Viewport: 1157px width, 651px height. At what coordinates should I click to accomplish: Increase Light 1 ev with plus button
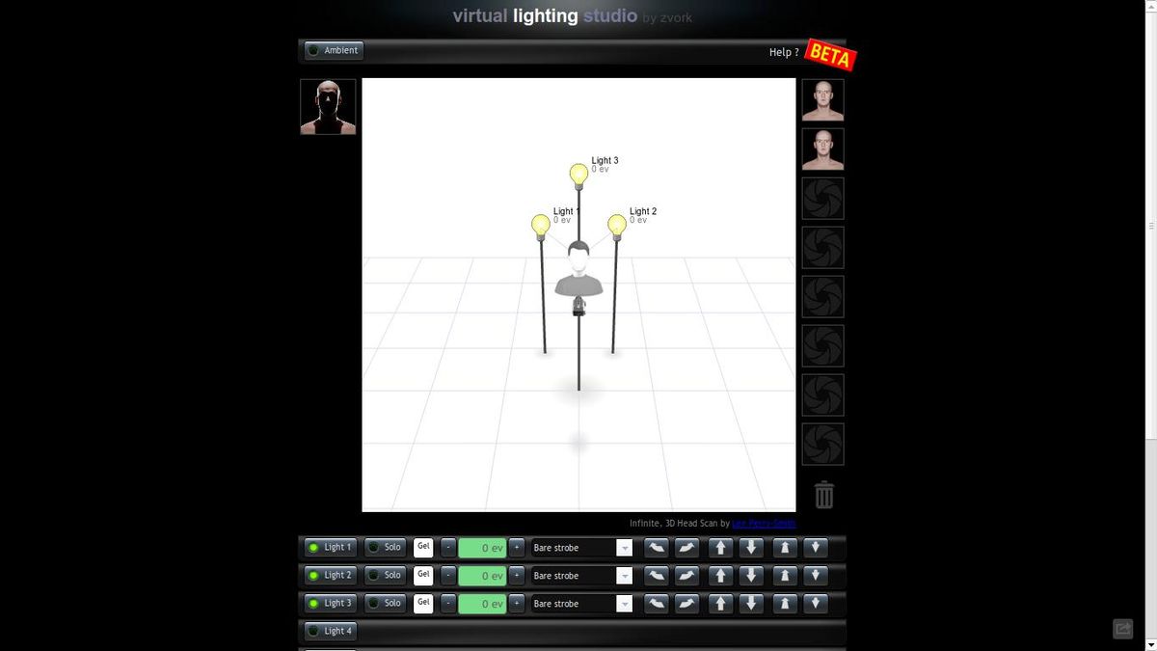[517, 548]
